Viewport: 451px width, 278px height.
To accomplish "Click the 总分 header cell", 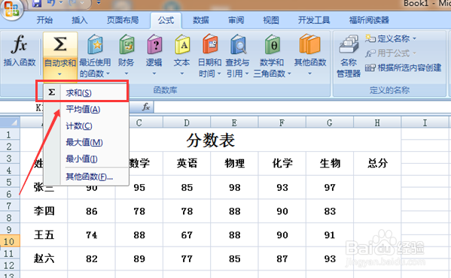I will click(377, 163).
